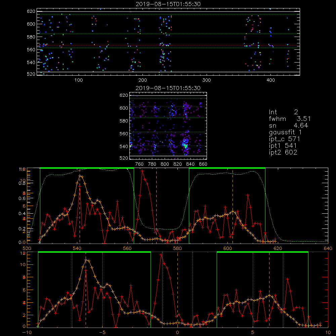This screenshot has width=336, height=336.
Task: Click x-axis label 5 of bottom plot
Action: coord(253,333)
